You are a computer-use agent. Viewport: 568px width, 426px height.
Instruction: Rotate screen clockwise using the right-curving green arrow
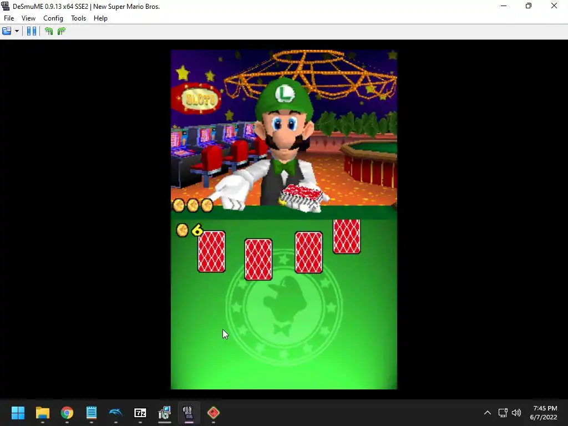pyautogui.click(x=62, y=31)
